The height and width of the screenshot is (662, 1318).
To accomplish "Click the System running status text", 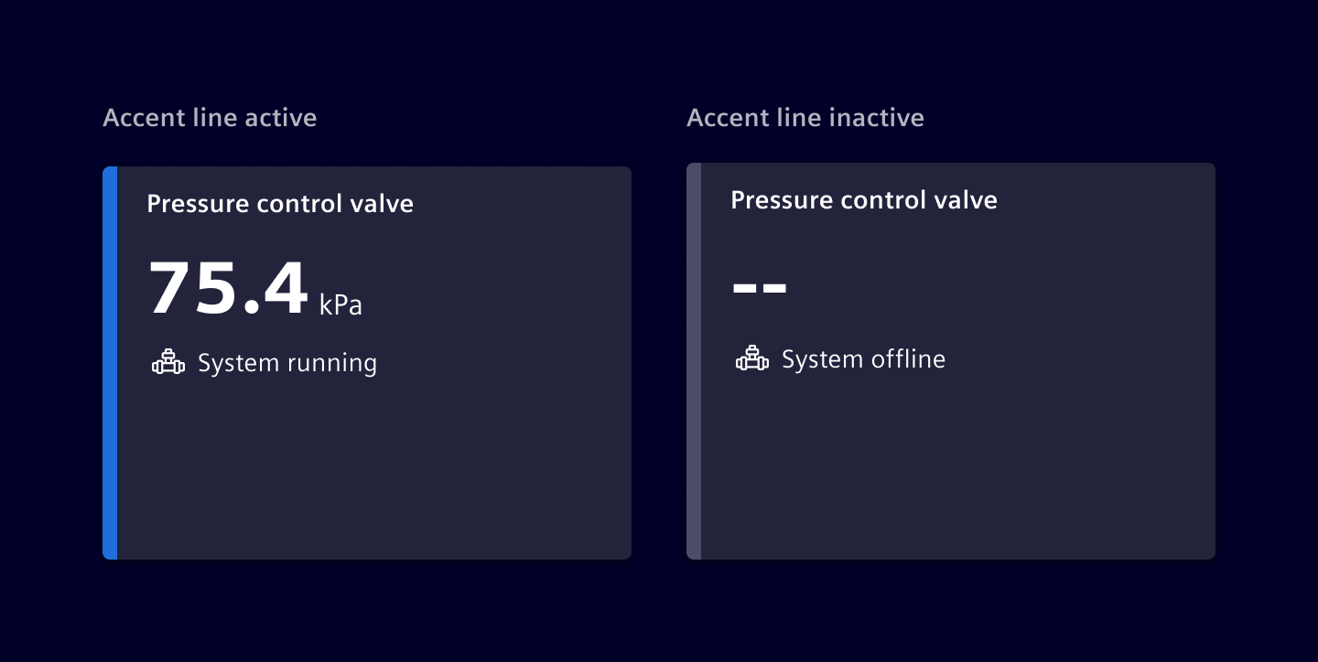I will (x=287, y=363).
